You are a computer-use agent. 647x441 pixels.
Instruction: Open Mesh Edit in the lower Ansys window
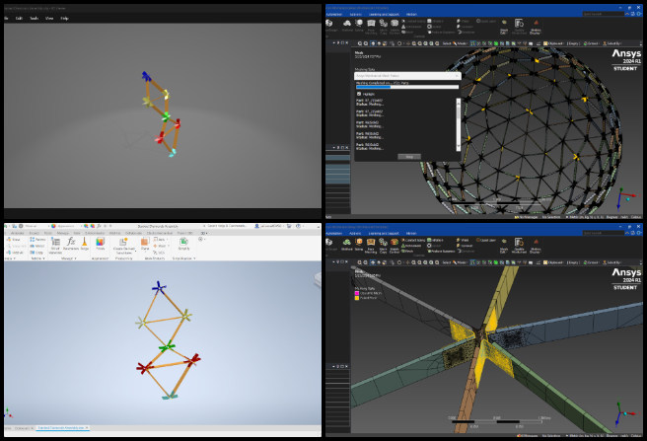(504, 245)
